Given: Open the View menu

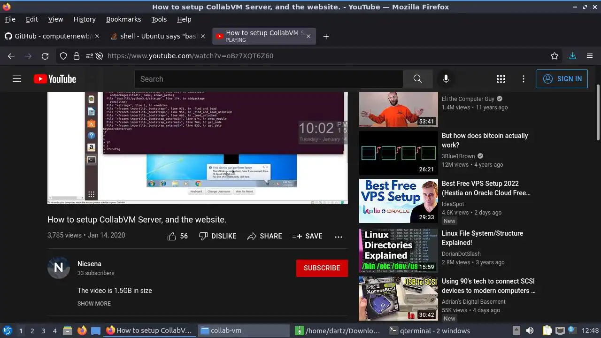Looking at the screenshot, I should pyautogui.click(x=55, y=19).
